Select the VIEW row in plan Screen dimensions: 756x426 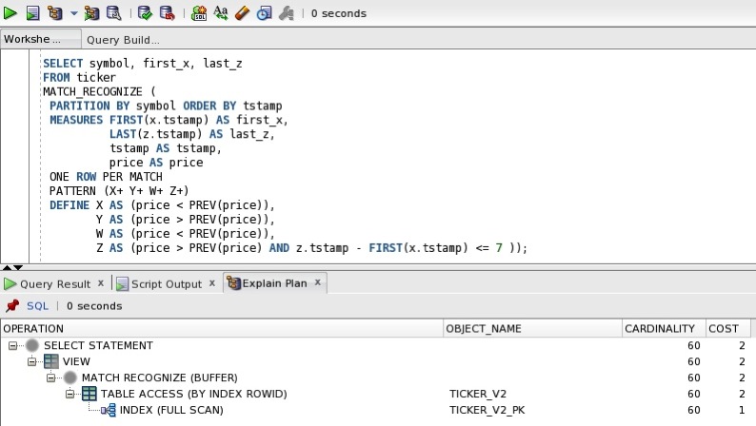[376, 361]
